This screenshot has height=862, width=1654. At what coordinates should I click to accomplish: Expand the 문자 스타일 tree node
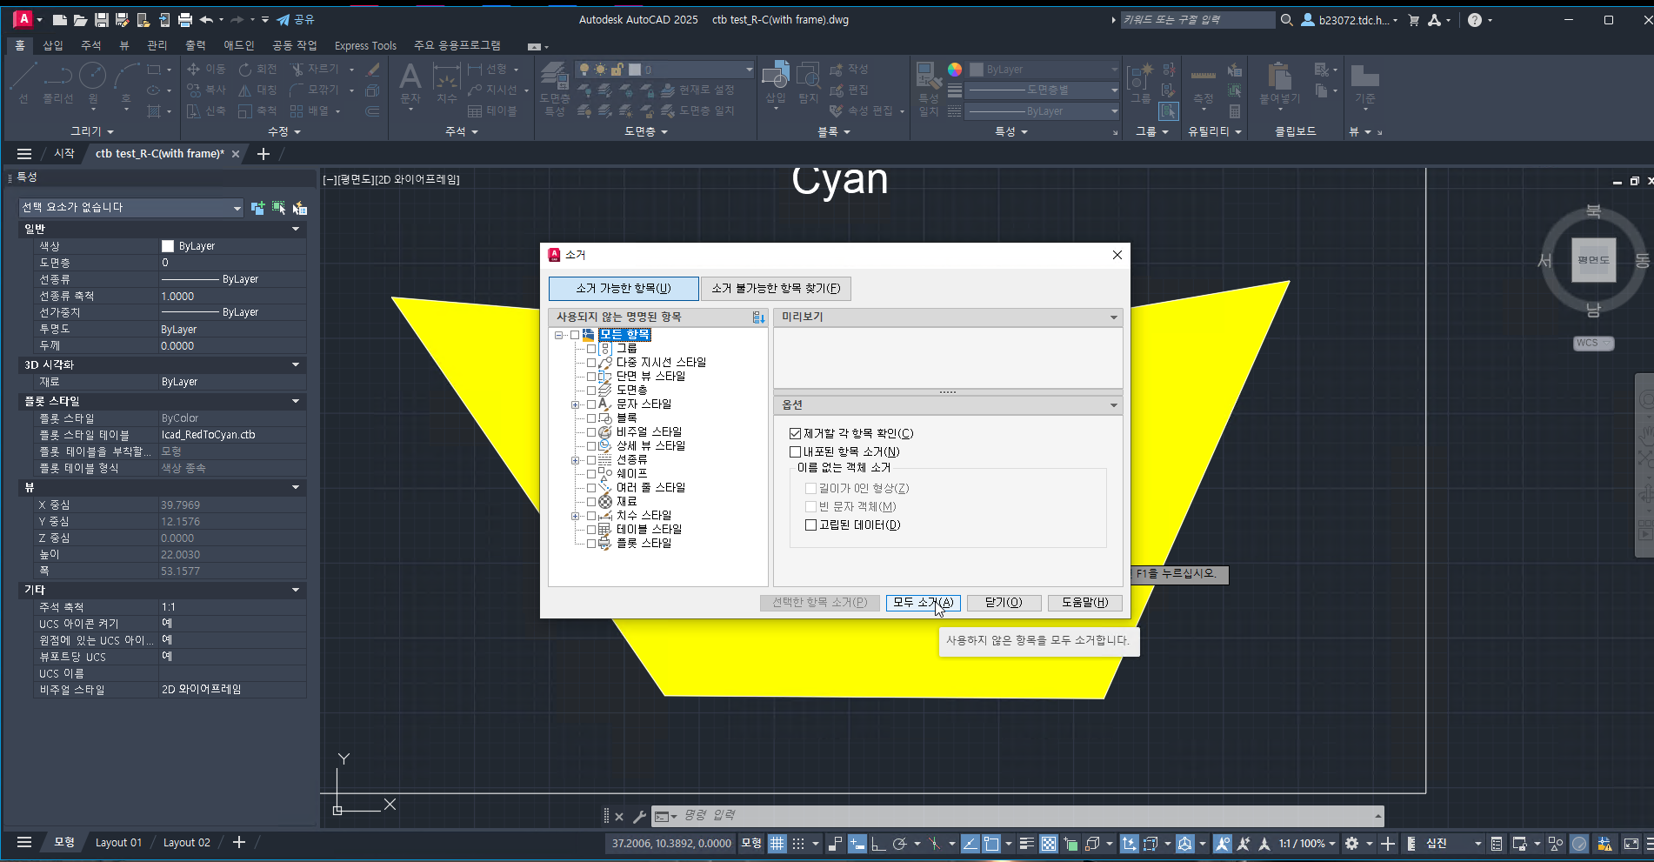575,404
